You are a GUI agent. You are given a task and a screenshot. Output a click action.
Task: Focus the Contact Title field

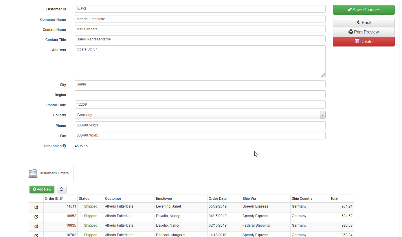pyautogui.click(x=200, y=39)
